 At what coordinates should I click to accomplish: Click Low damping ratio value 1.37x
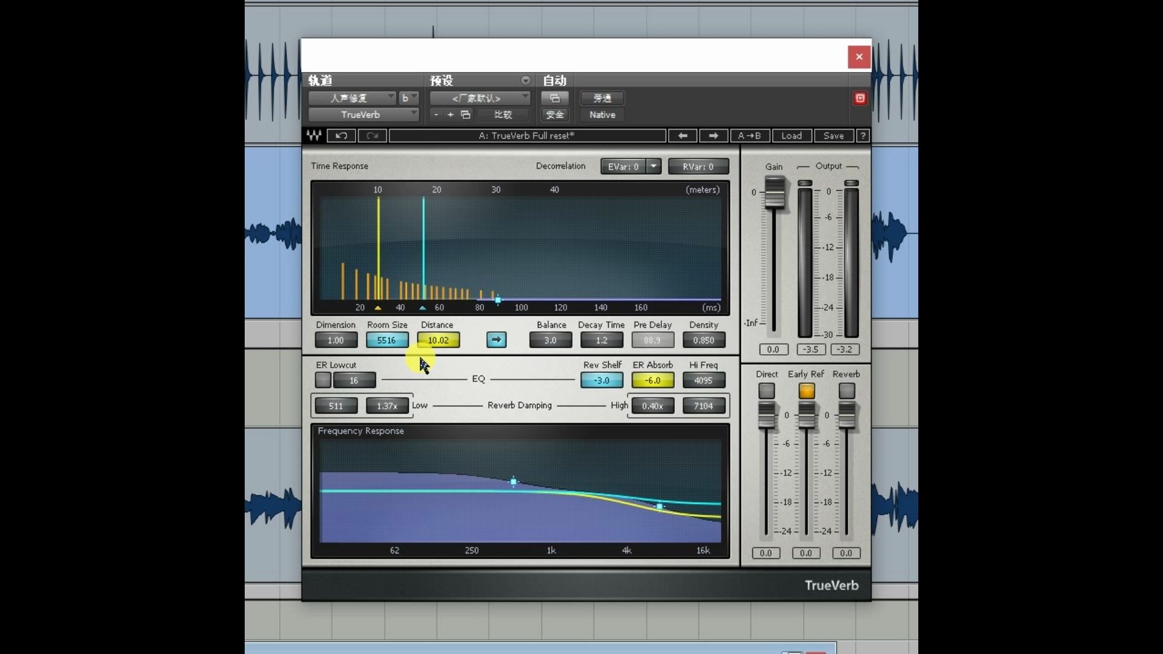[x=386, y=406]
